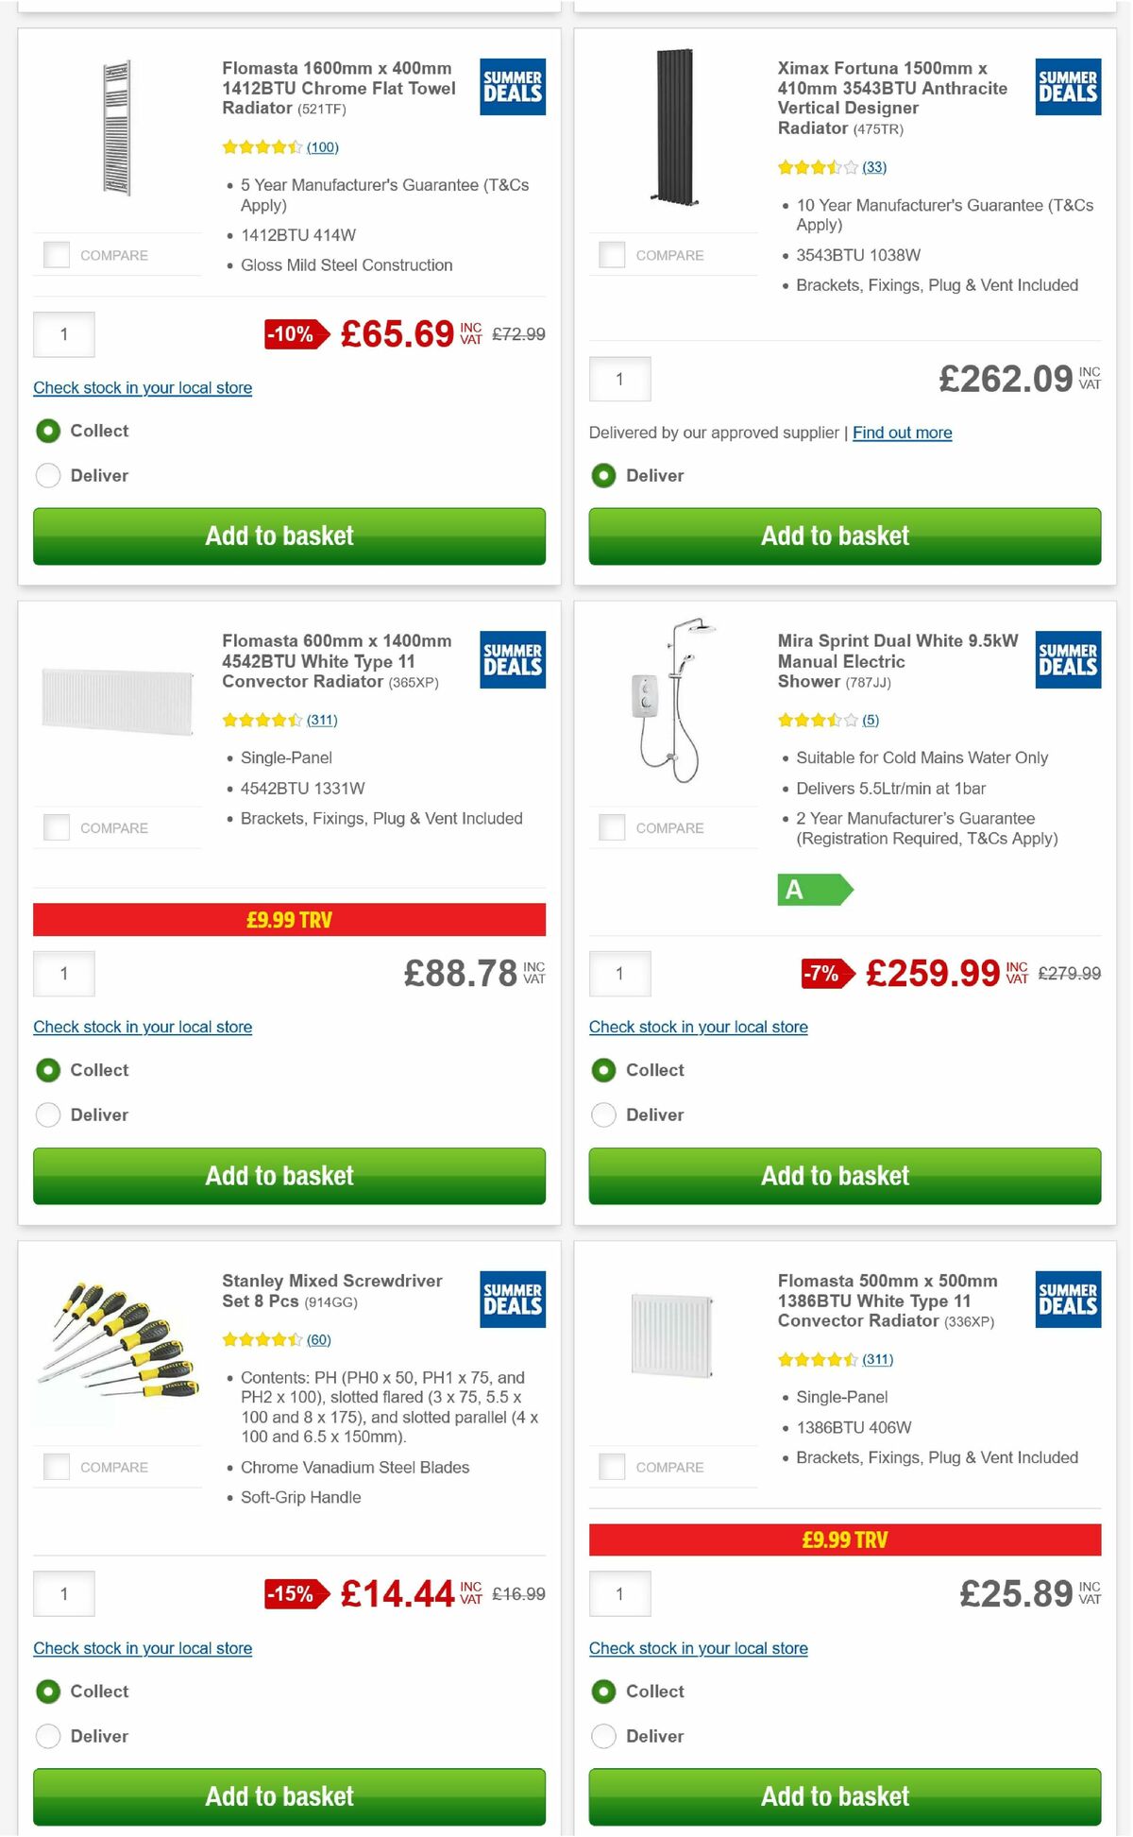Click the Summer Deals badge on Stanley screwdriver set
The width and height of the screenshot is (1133, 1837).
[511, 1299]
